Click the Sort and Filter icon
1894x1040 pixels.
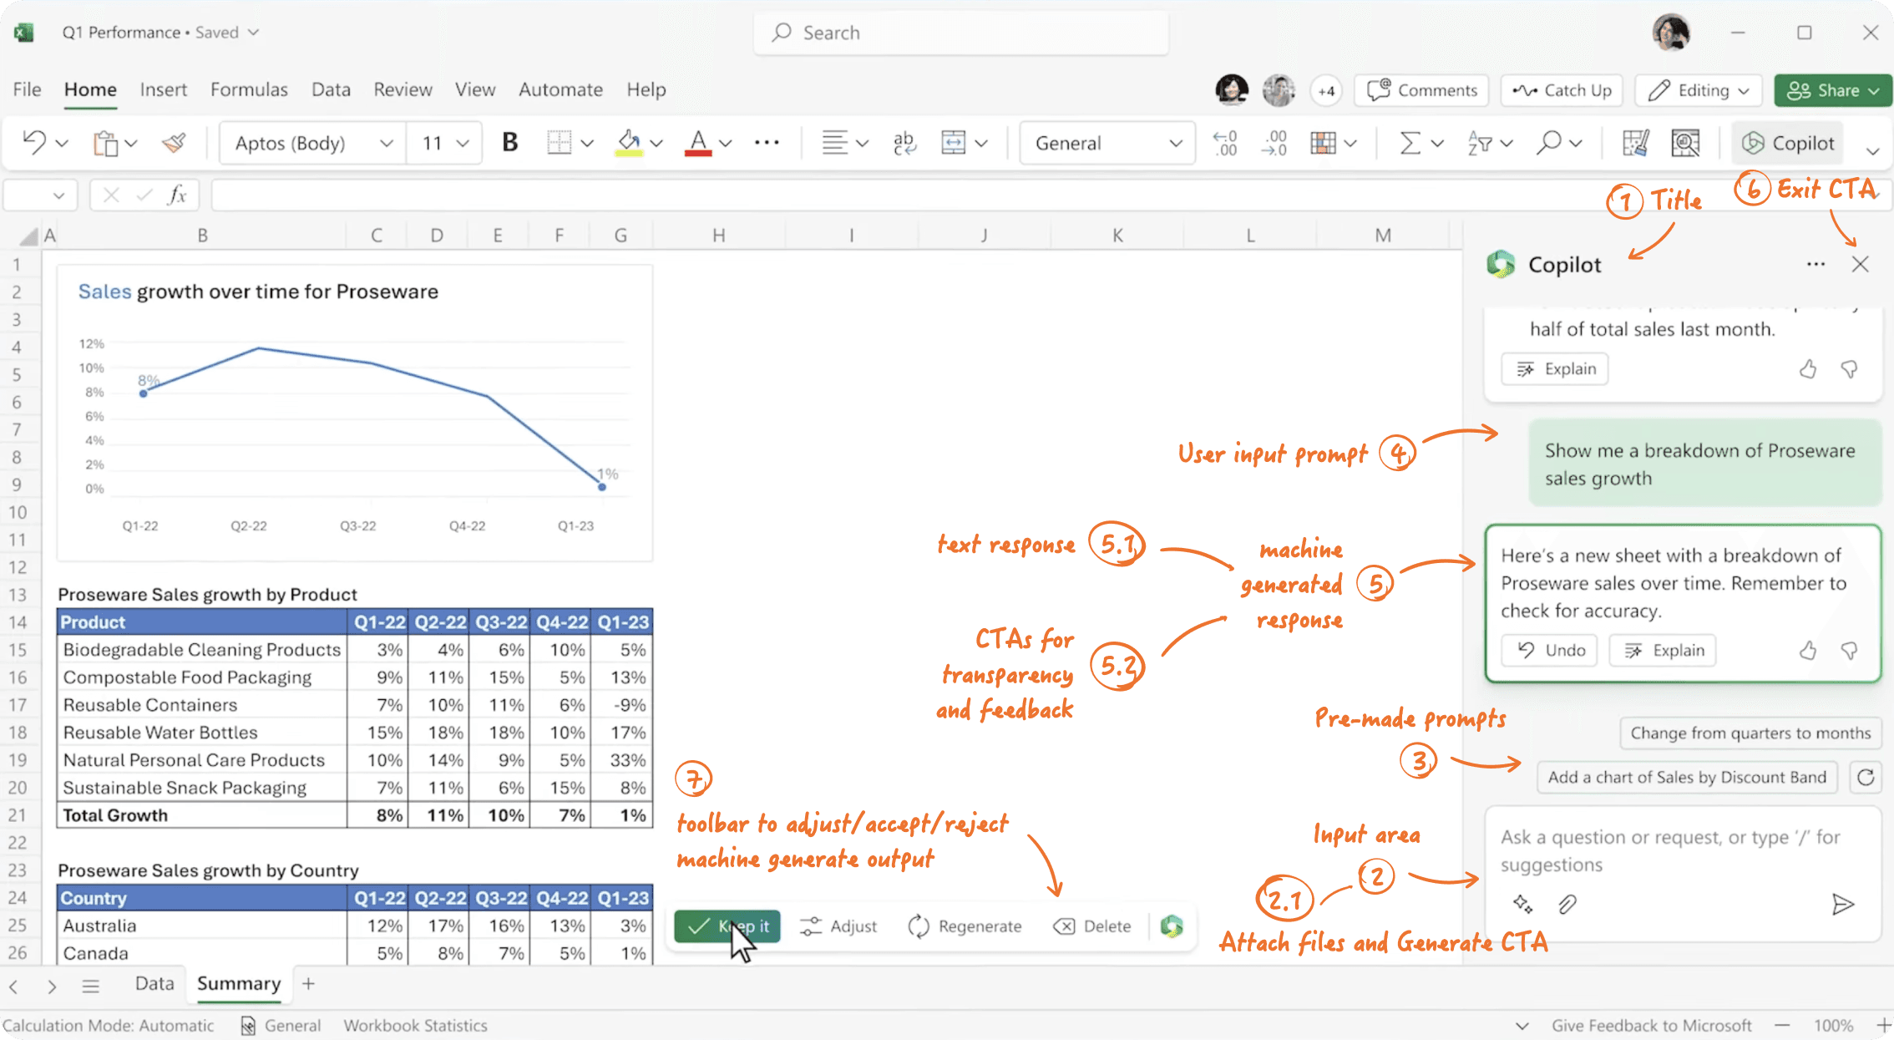point(1480,143)
